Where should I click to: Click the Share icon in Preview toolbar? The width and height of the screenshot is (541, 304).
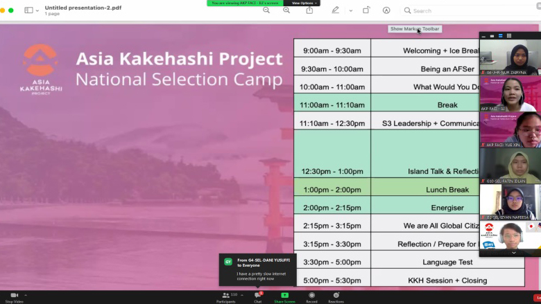309,10
